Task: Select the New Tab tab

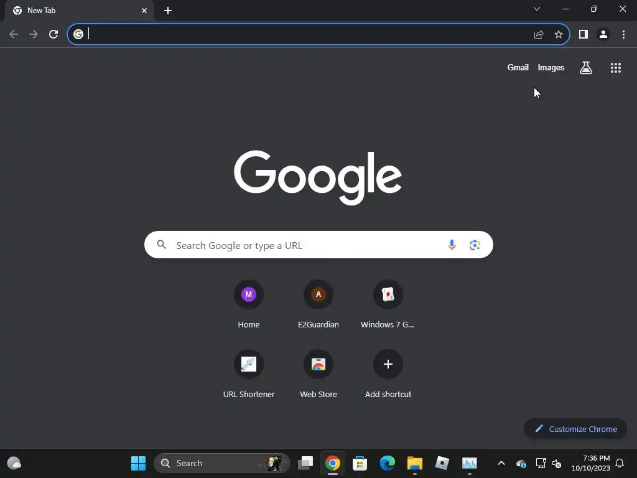Action: [x=80, y=11]
